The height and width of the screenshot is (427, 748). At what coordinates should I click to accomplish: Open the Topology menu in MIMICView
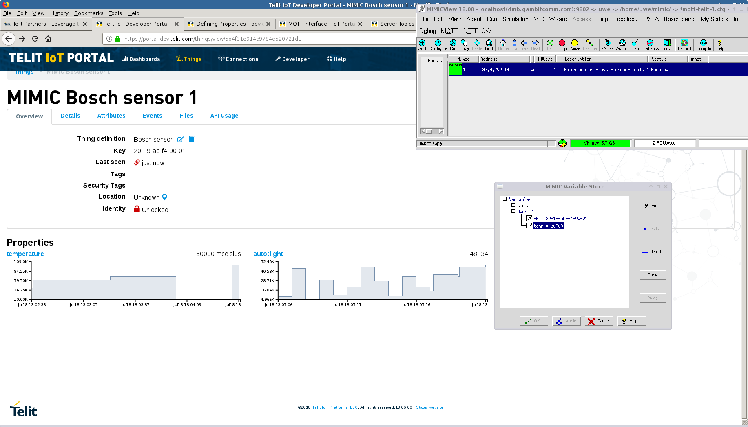[x=625, y=19]
